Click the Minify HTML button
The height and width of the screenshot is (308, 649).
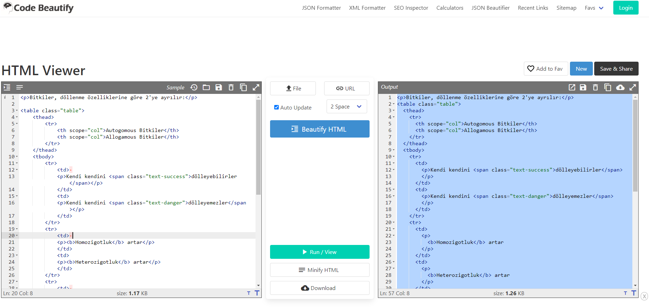point(320,270)
